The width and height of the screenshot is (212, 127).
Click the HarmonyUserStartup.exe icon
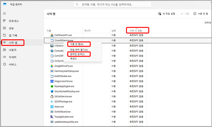52,71
